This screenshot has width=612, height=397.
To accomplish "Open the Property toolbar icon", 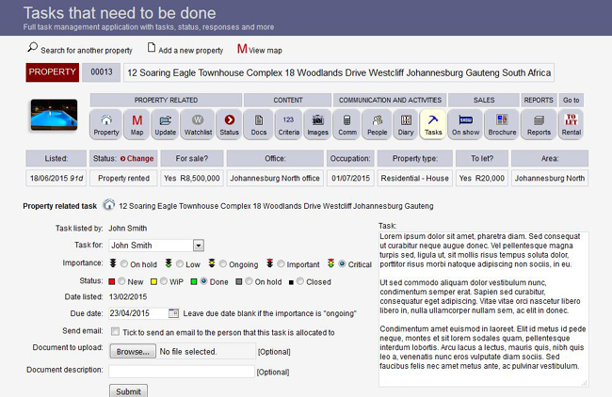I will pyautogui.click(x=106, y=124).
